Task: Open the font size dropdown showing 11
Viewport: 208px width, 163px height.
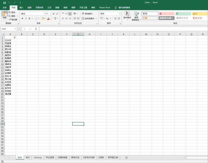Action: 51,14
